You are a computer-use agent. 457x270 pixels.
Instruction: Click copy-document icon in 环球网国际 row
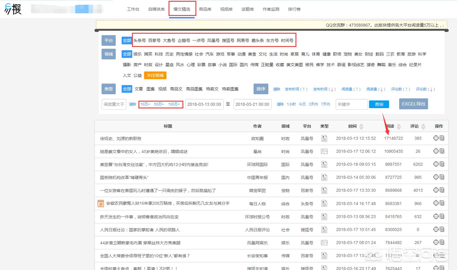point(442,164)
